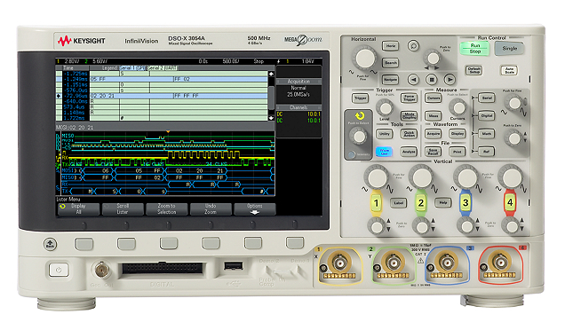Select the Scroll Lister softkey
This screenshot has height=322, width=565.
[x=123, y=209]
